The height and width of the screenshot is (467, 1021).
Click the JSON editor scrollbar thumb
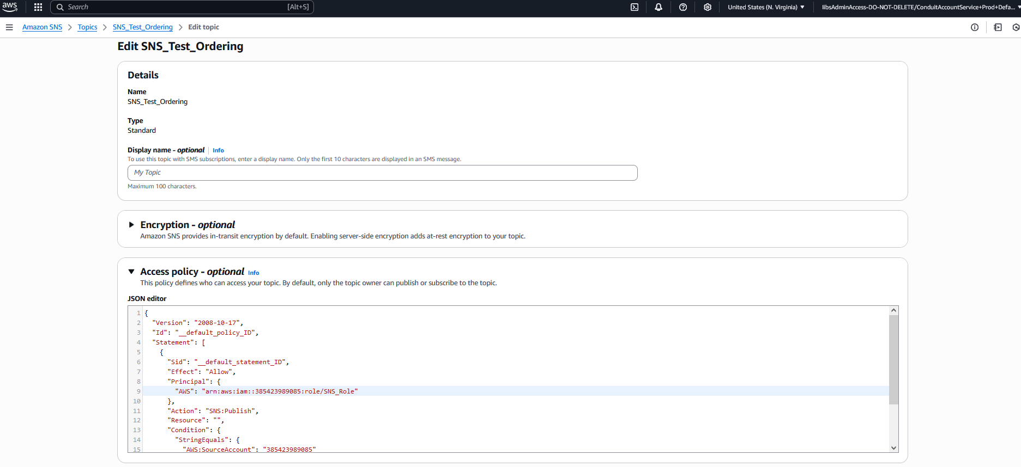893,359
